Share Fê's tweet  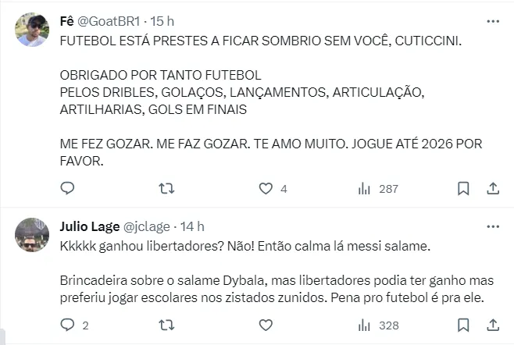493,188
